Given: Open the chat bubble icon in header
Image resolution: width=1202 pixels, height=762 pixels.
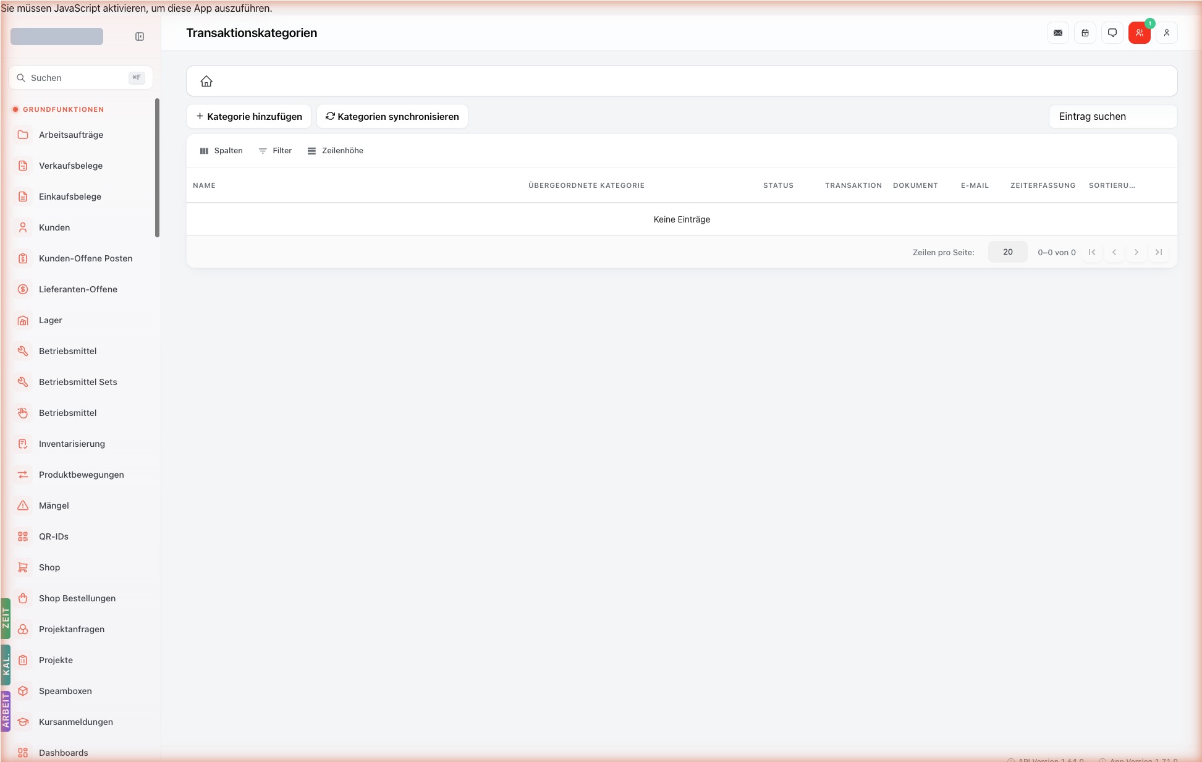Looking at the screenshot, I should pos(1112,33).
